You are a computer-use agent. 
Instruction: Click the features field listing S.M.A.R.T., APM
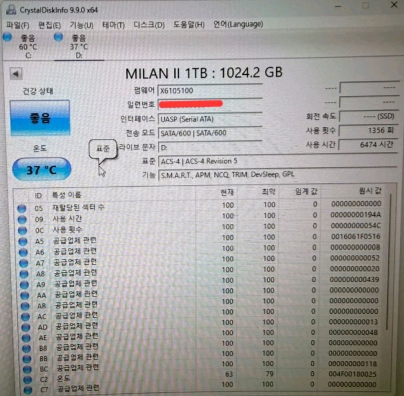[277, 175]
